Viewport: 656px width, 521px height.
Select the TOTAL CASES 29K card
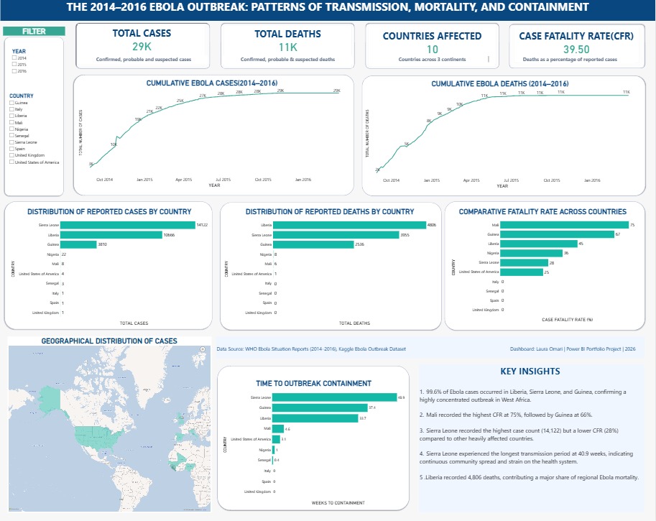143,46
